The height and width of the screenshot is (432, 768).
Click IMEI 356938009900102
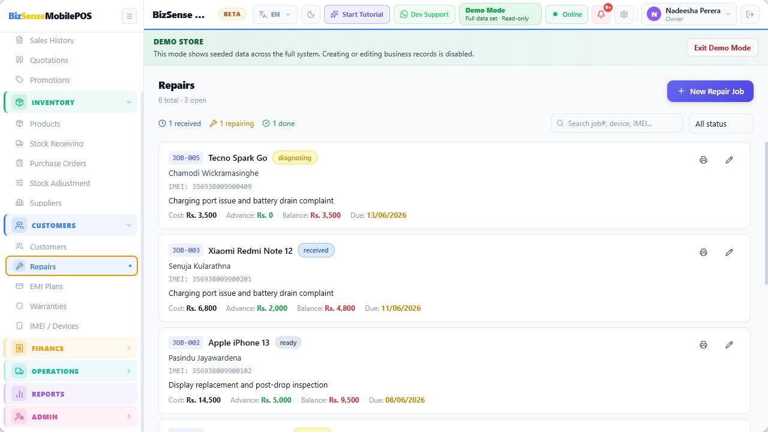[210, 371]
